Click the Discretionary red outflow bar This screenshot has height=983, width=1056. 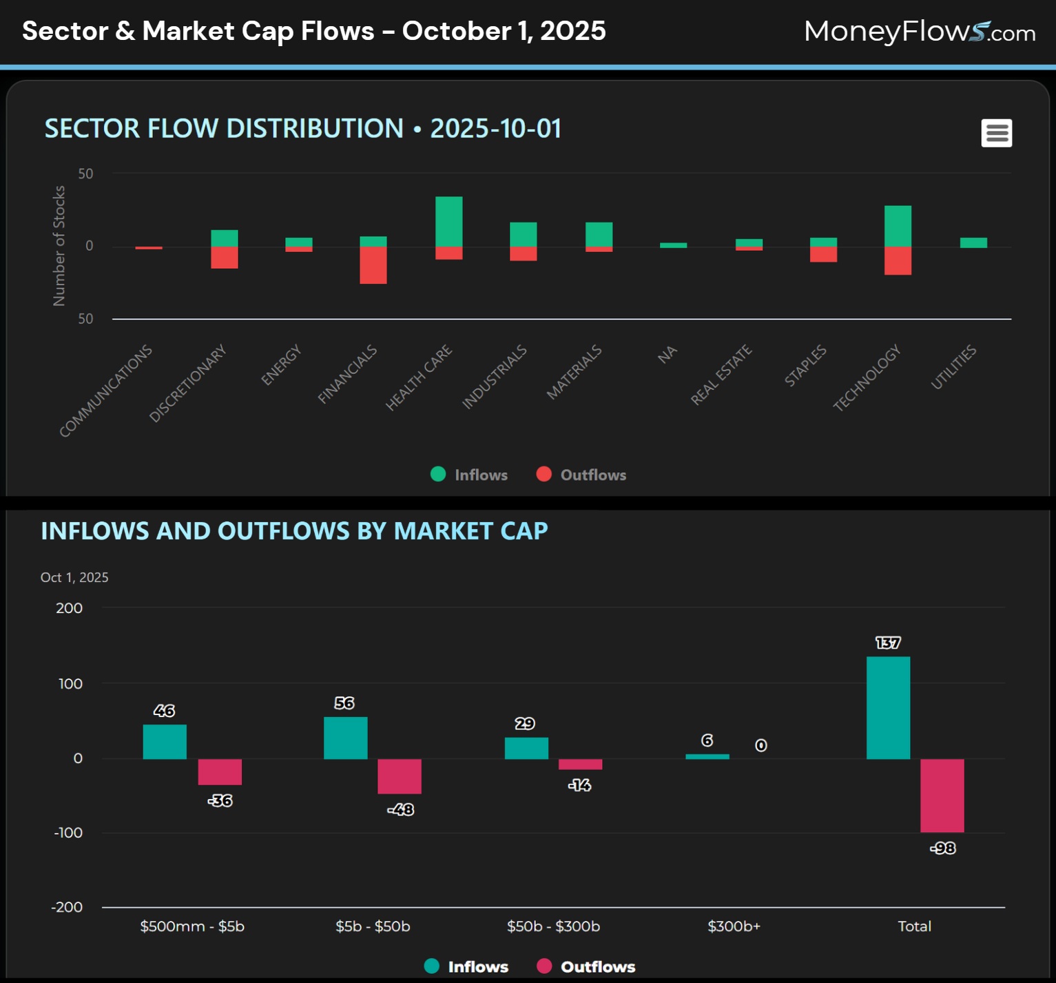(224, 258)
